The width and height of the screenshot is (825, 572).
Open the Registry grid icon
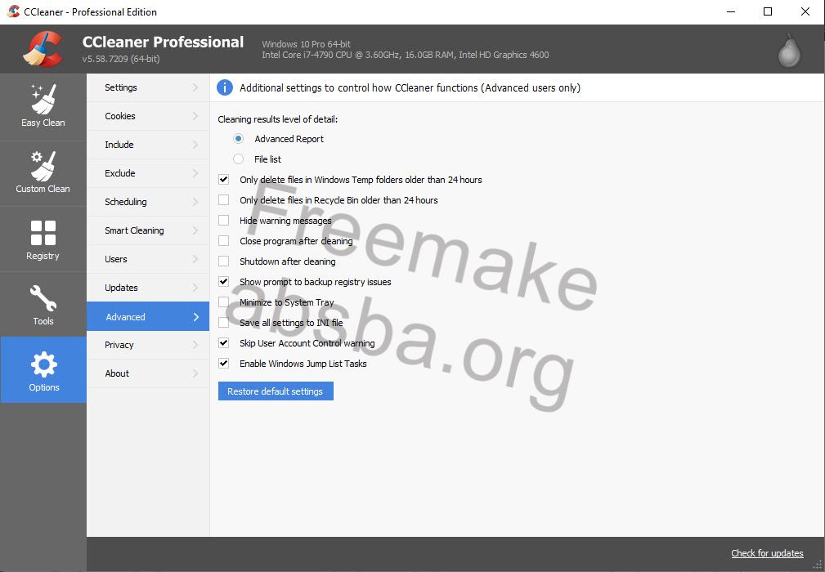pyautogui.click(x=43, y=233)
